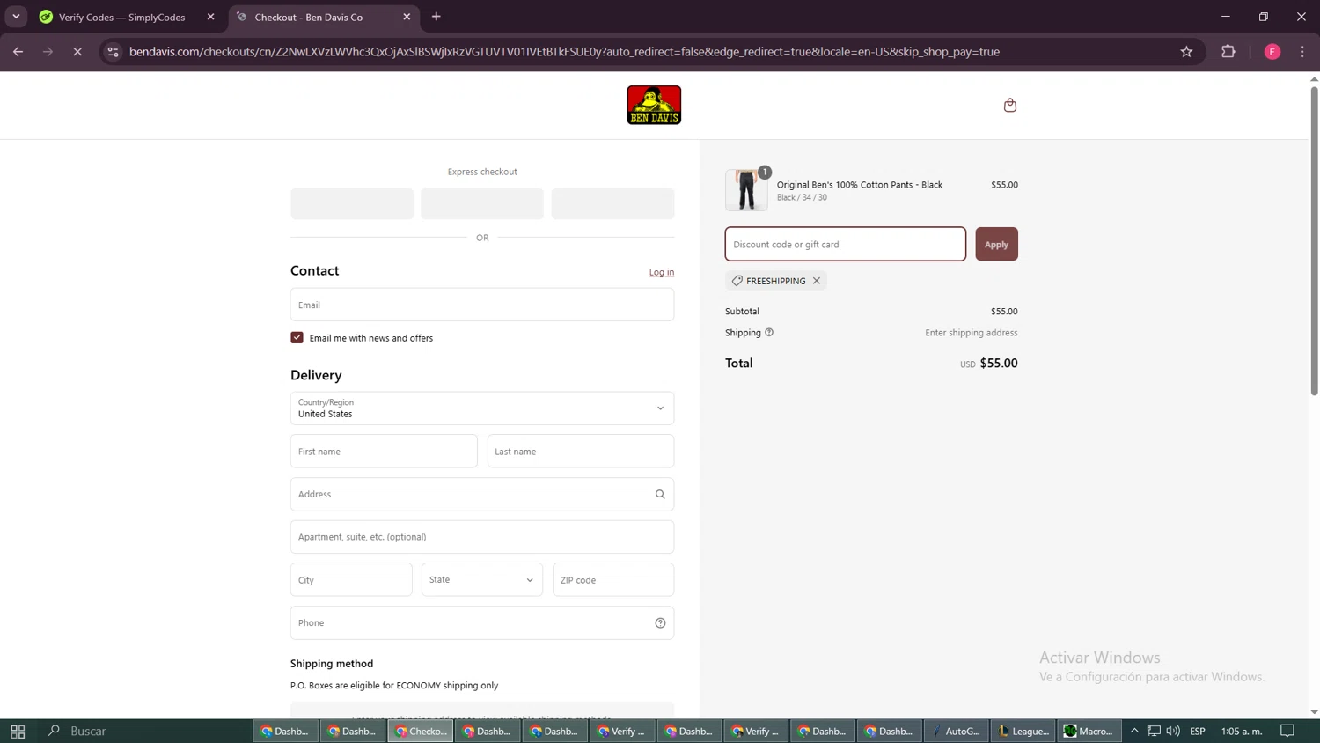The height and width of the screenshot is (743, 1320).
Task: Open the tab search dropdown arrow
Action: click(x=16, y=17)
